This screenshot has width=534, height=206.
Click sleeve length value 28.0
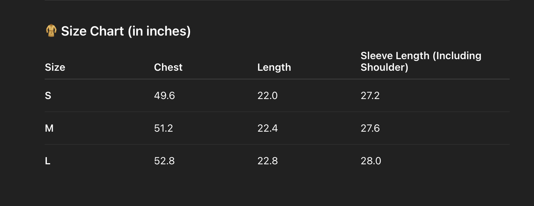pyautogui.click(x=371, y=161)
